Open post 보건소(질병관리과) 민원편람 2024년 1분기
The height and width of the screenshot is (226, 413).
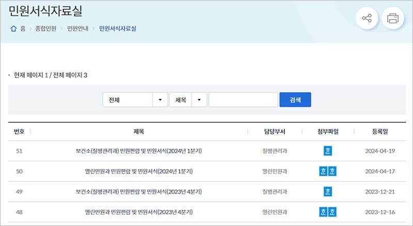click(x=138, y=151)
